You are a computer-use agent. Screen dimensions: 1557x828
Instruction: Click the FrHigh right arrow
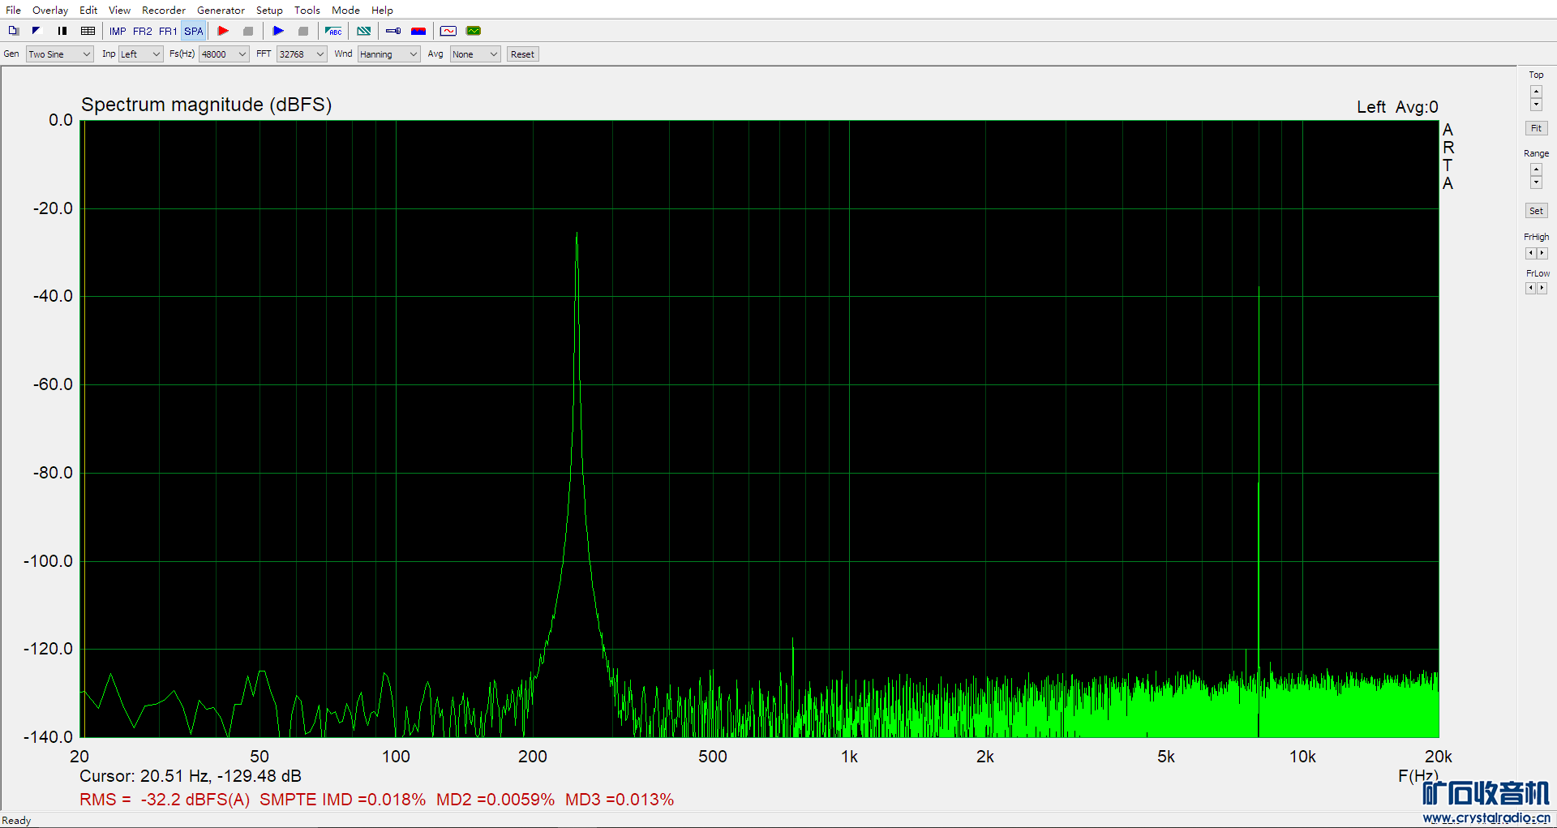pos(1542,253)
